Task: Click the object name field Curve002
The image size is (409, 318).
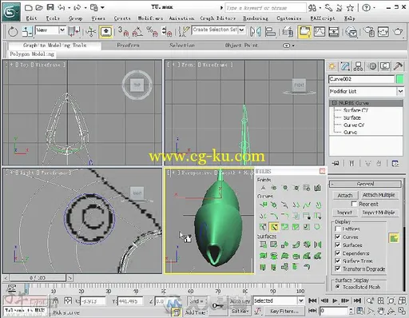Action: pyautogui.click(x=361, y=79)
